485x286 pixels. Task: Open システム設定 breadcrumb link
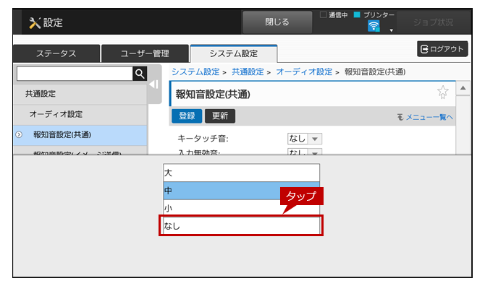tap(195, 72)
